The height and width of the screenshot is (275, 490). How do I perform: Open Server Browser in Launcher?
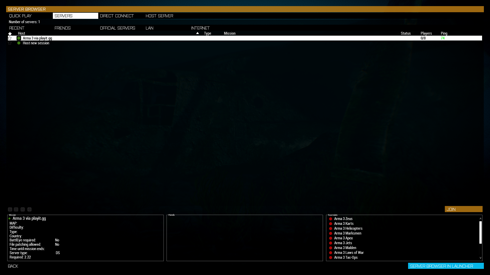point(446,266)
